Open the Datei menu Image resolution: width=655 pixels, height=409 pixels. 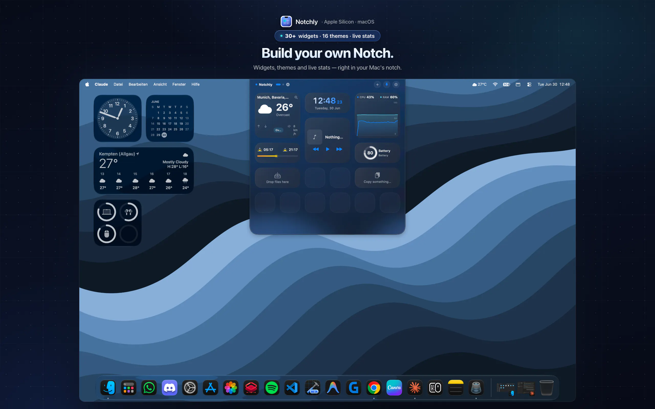[118, 84]
